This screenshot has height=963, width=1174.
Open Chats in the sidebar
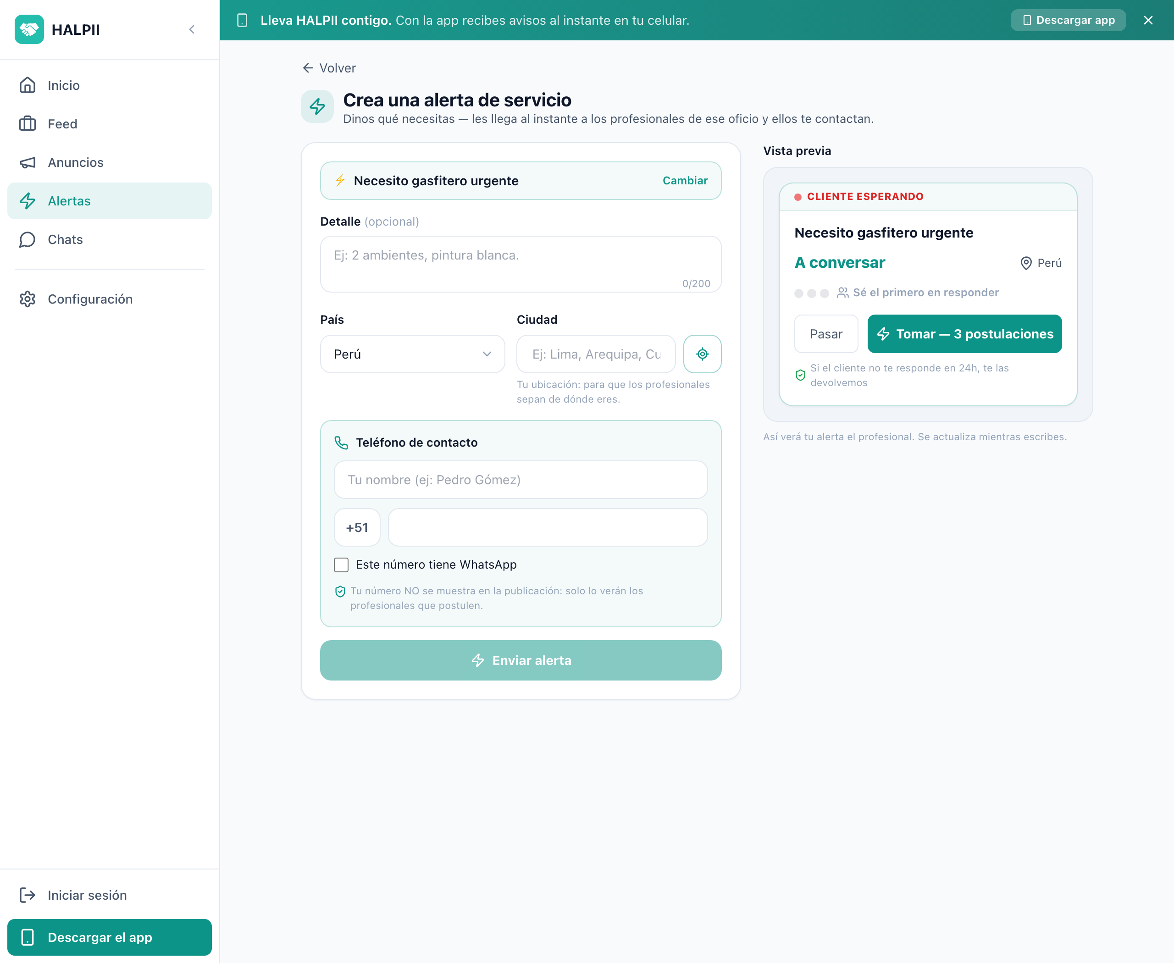[109, 240]
